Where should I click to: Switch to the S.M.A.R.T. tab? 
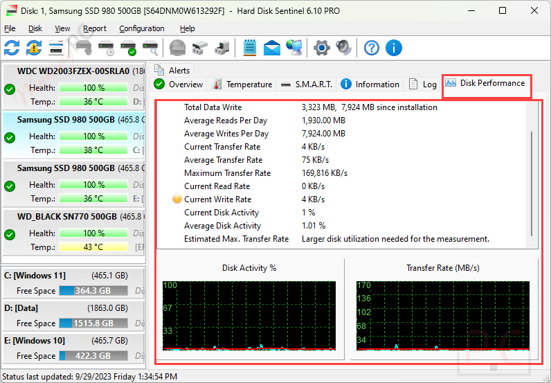click(x=306, y=84)
